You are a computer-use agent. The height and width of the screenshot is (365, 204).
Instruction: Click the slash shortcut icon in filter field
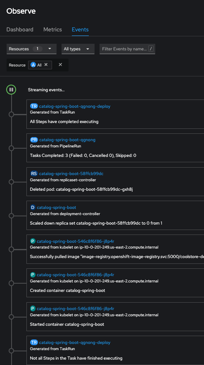click(151, 49)
